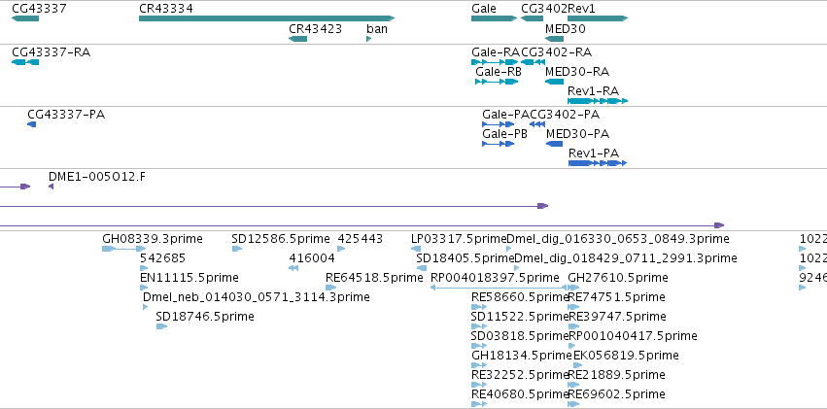Click the Gale-RA transcript glyph

[x=496, y=62]
